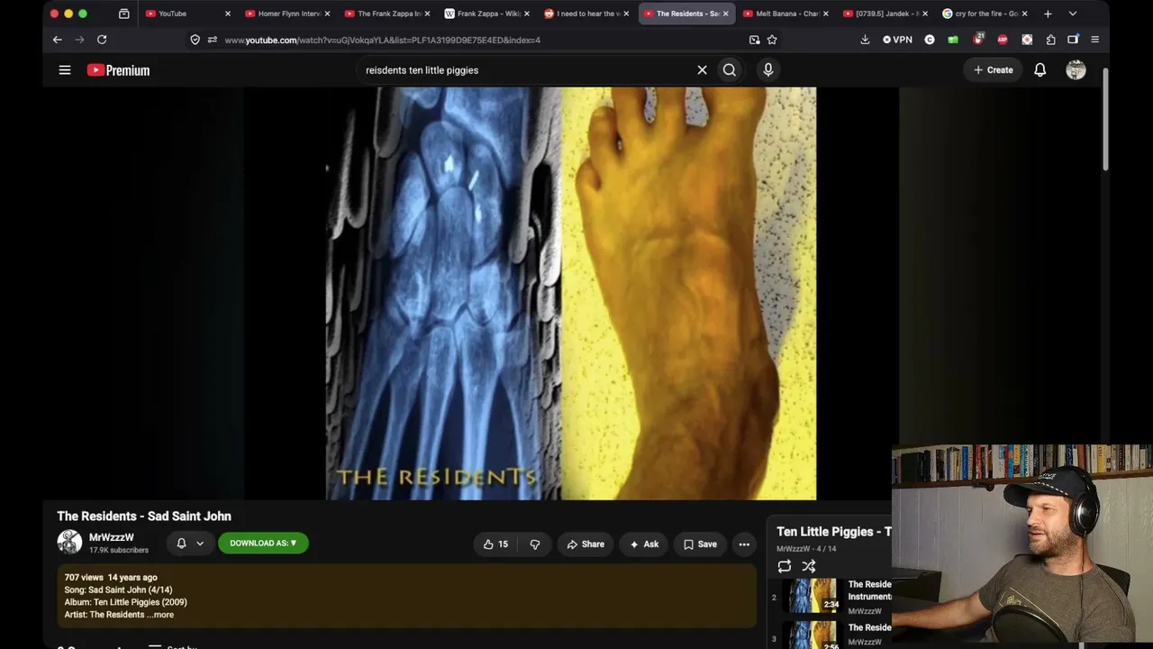Start voice search with the microphone
The width and height of the screenshot is (1153, 649).
[767, 69]
